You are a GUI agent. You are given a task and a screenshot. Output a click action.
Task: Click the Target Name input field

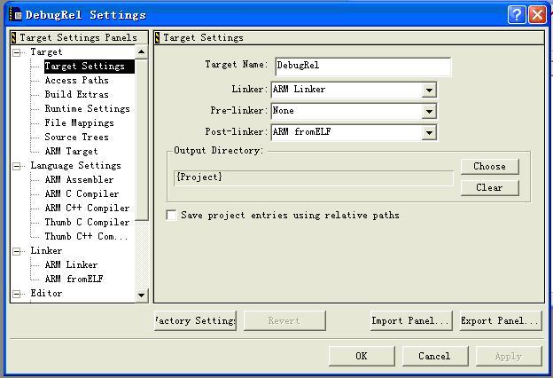363,67
